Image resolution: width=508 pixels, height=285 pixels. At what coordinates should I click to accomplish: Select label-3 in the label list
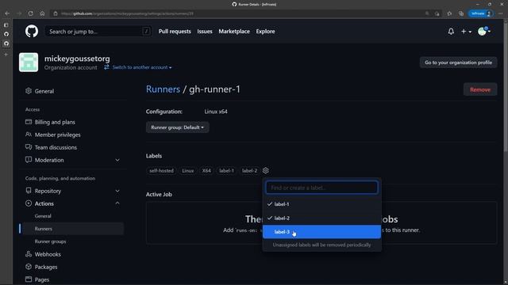(321, 232)
